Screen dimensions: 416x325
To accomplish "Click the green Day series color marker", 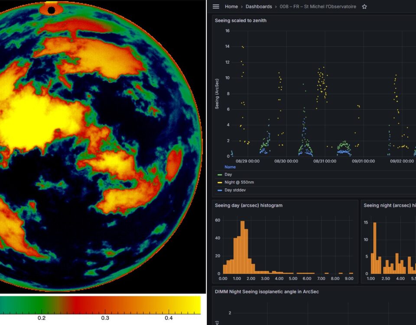I will coord(219,174).
